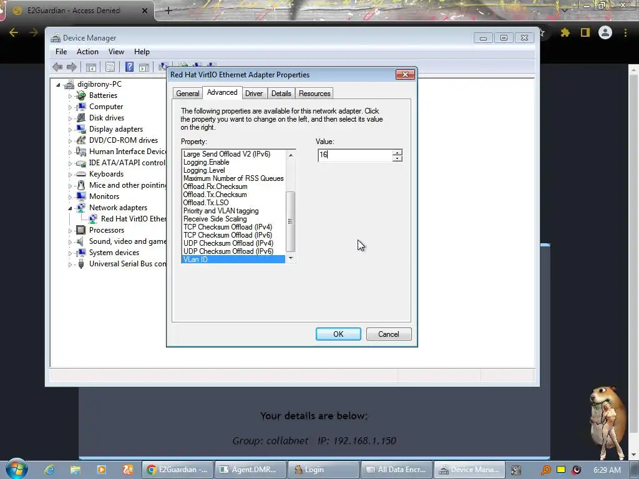
Task: Open the Chrome three-dot menu
Action: [625, 32]
